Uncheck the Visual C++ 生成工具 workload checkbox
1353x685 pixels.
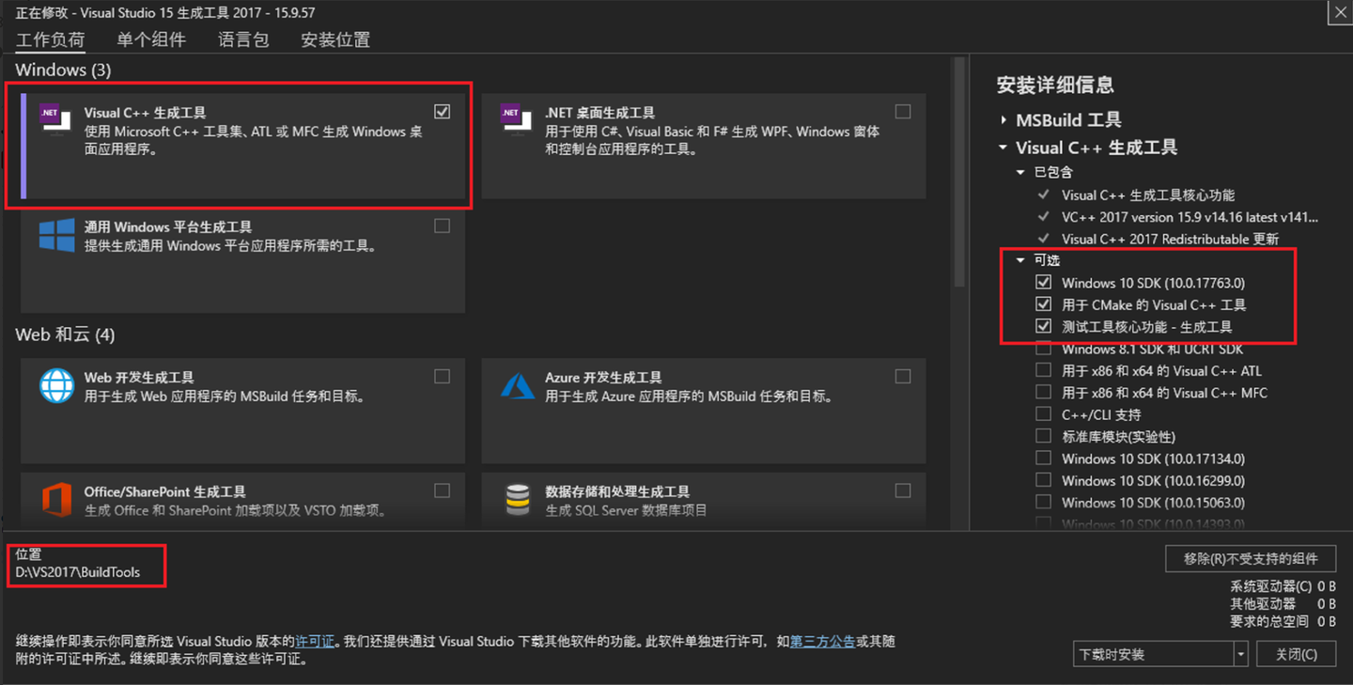tap(443, 111)
